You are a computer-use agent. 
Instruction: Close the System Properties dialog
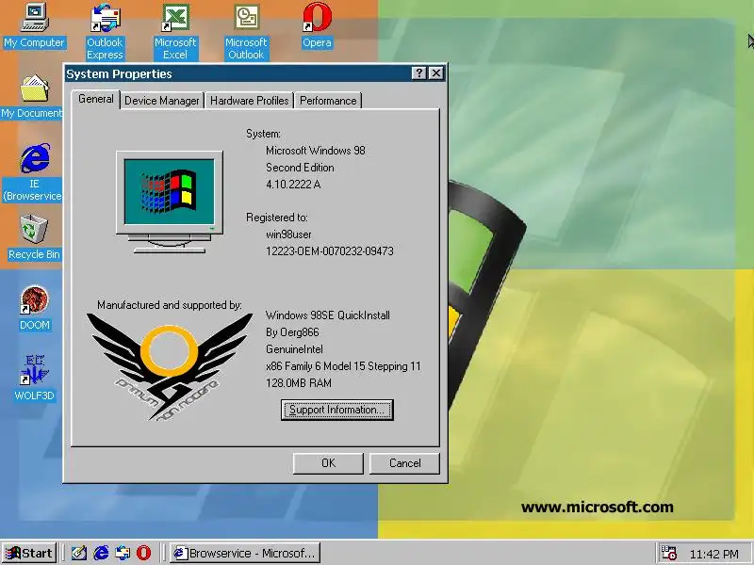point(436,73)
